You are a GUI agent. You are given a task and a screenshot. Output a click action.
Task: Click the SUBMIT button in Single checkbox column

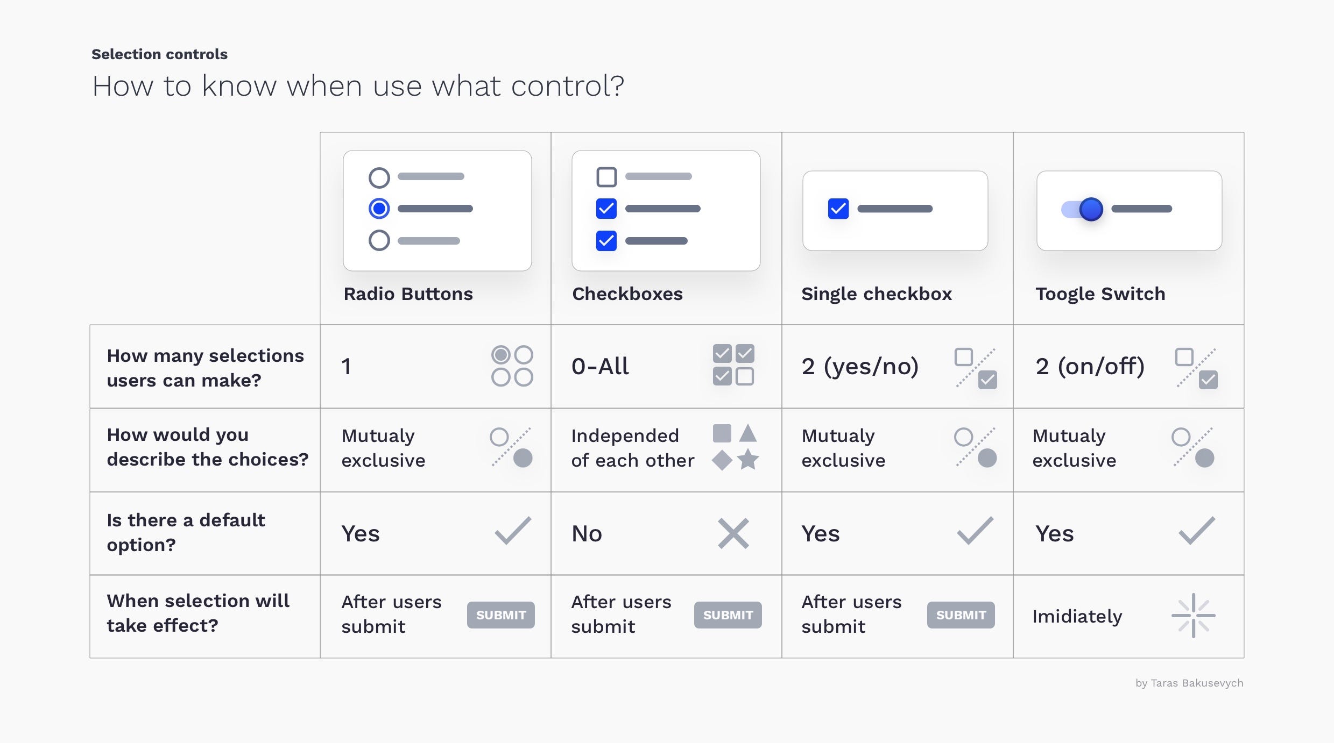[961, 615]
